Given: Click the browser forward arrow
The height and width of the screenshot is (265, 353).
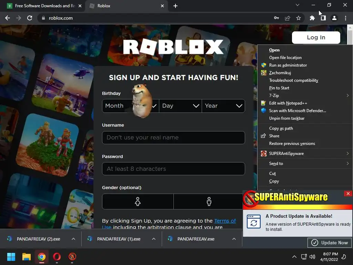Looking at the screenshot, I should (x=19, y=18).
